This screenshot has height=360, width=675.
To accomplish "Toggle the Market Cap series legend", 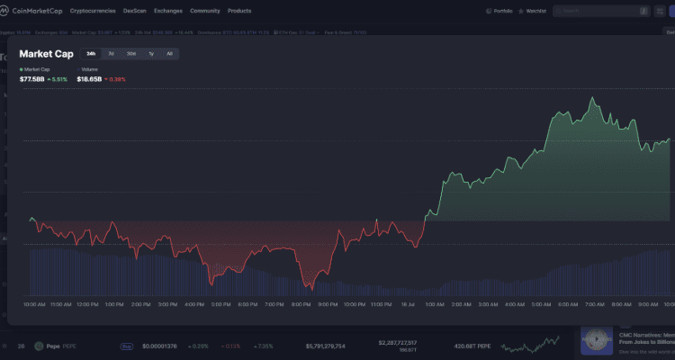I will point(36,68).
